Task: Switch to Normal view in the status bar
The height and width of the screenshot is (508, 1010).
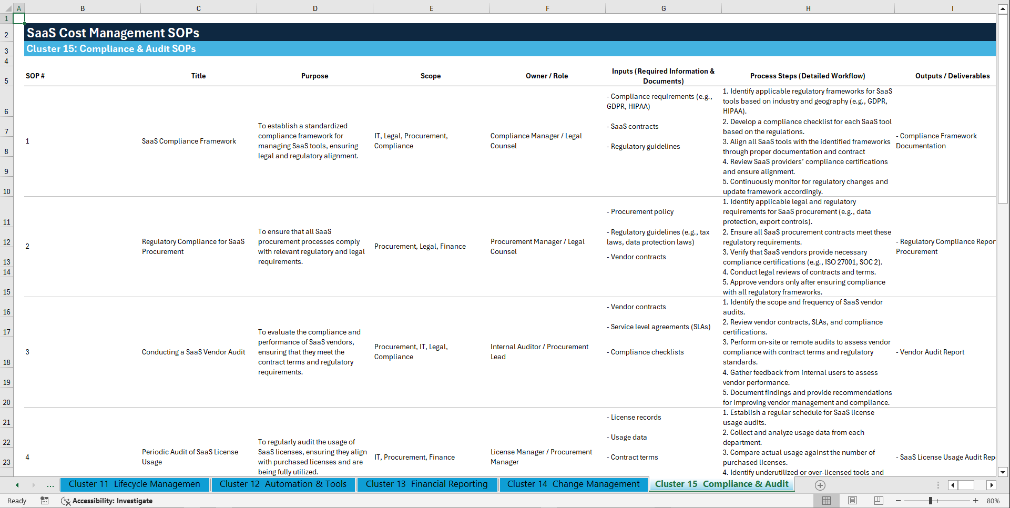Action: tap(827, 501)
